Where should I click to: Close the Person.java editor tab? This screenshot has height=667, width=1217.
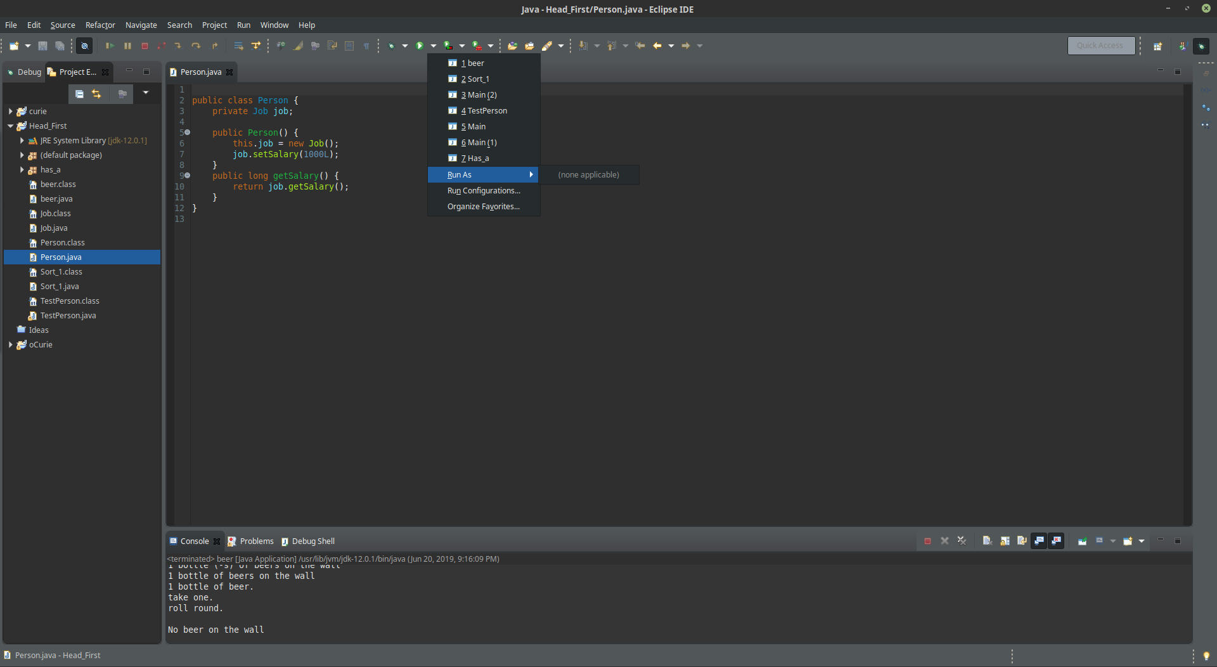[229, 72]
